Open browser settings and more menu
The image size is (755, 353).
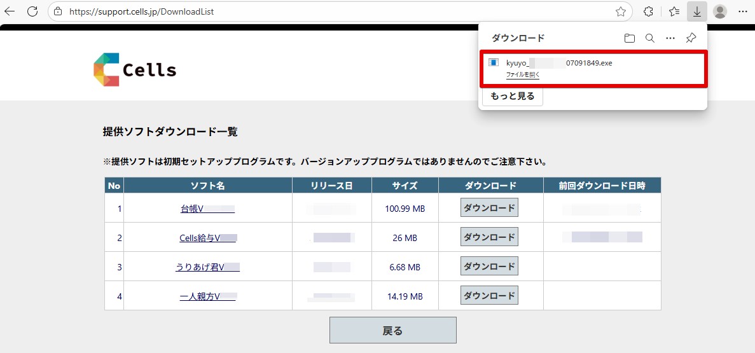tap(743, 11)
